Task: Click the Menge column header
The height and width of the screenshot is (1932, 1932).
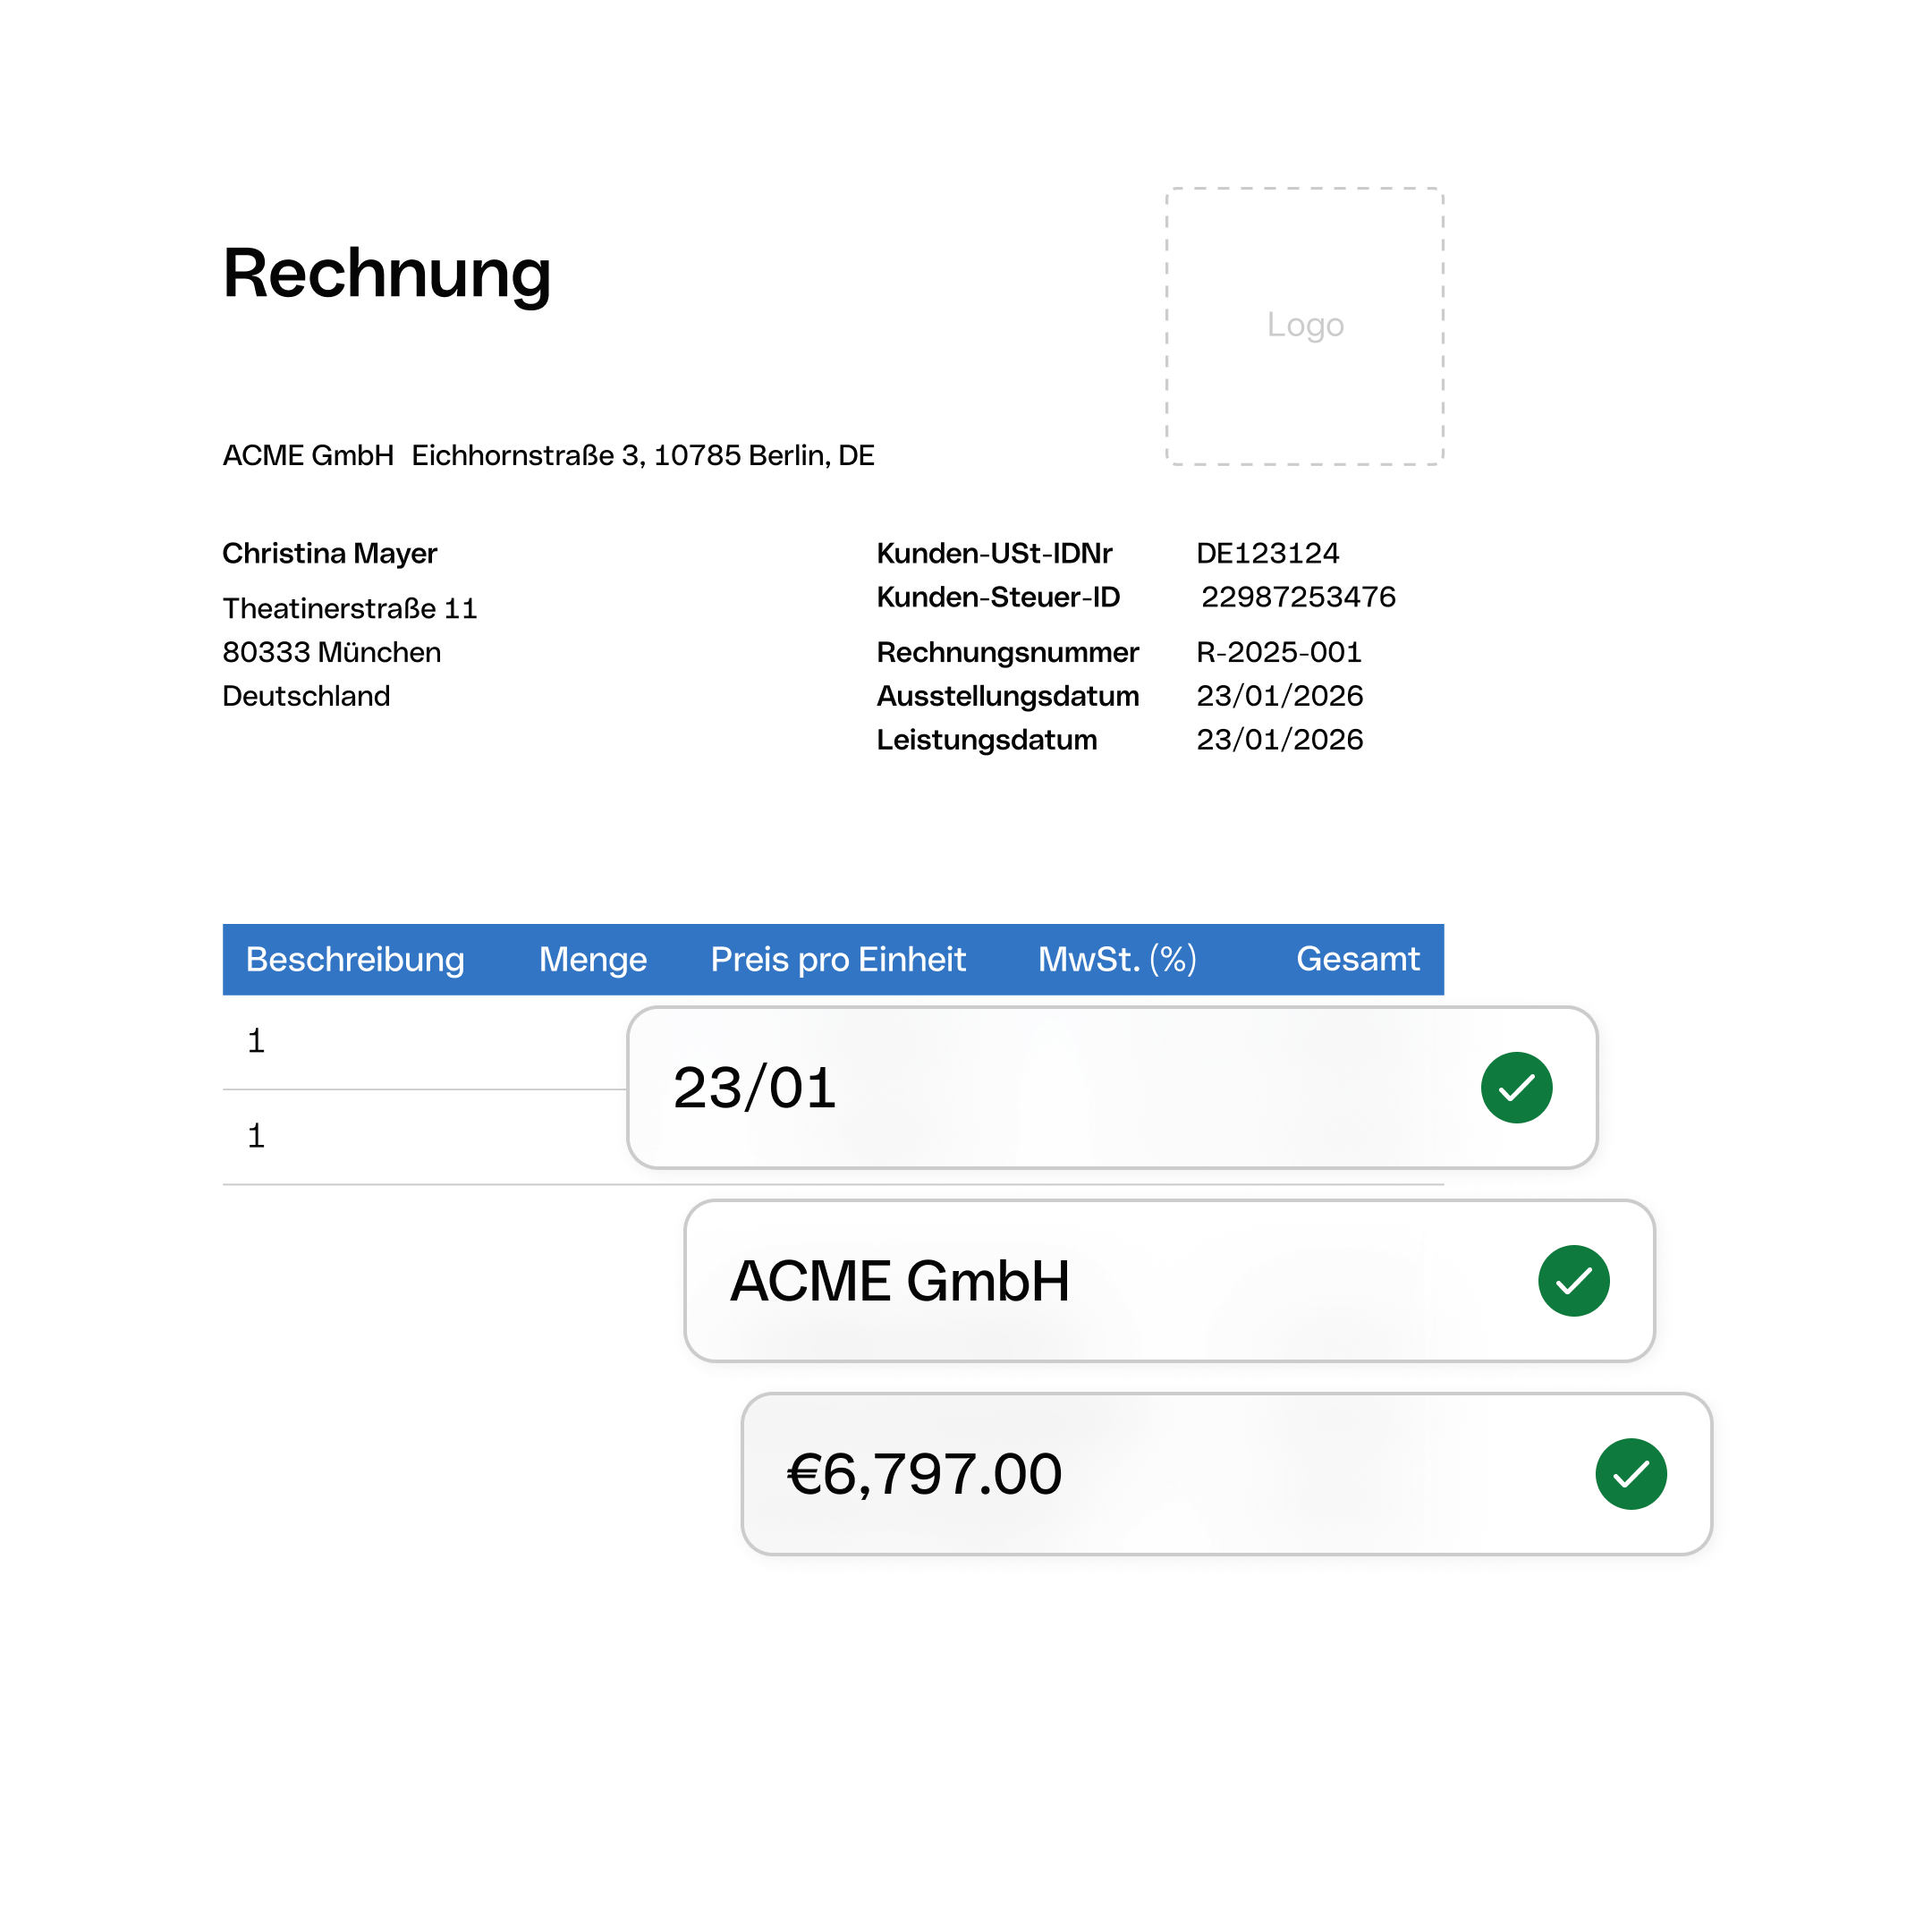Action: (593, 959)
